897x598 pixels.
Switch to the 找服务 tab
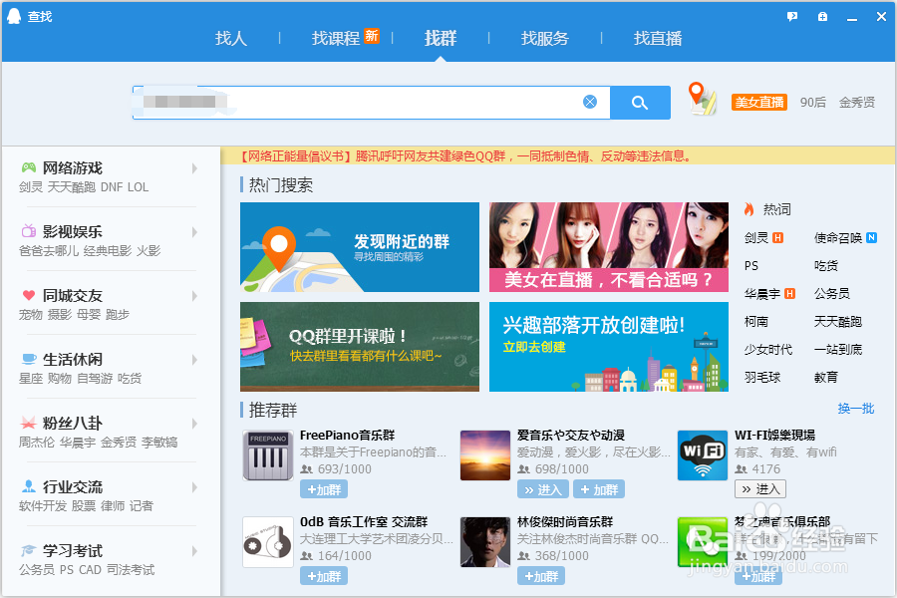[545, 38]
